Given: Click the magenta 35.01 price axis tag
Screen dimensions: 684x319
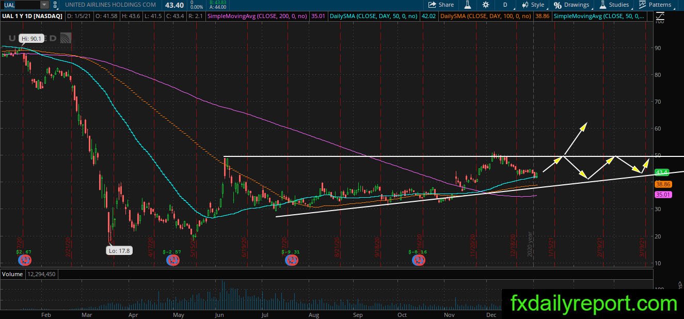Looking at the screenshot, I should point(662,195).
